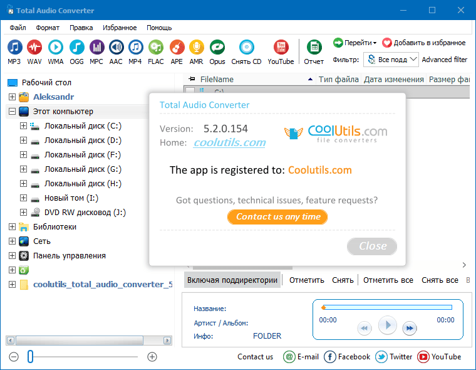476x370 pixels.
Task: Toggle the header checkbox beside FileName
Action: coord(190,80)
